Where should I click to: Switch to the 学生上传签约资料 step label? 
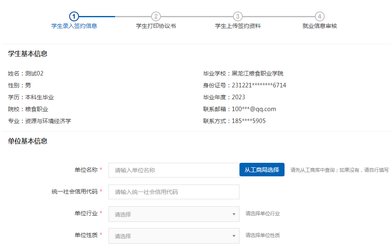pos(238,26)
